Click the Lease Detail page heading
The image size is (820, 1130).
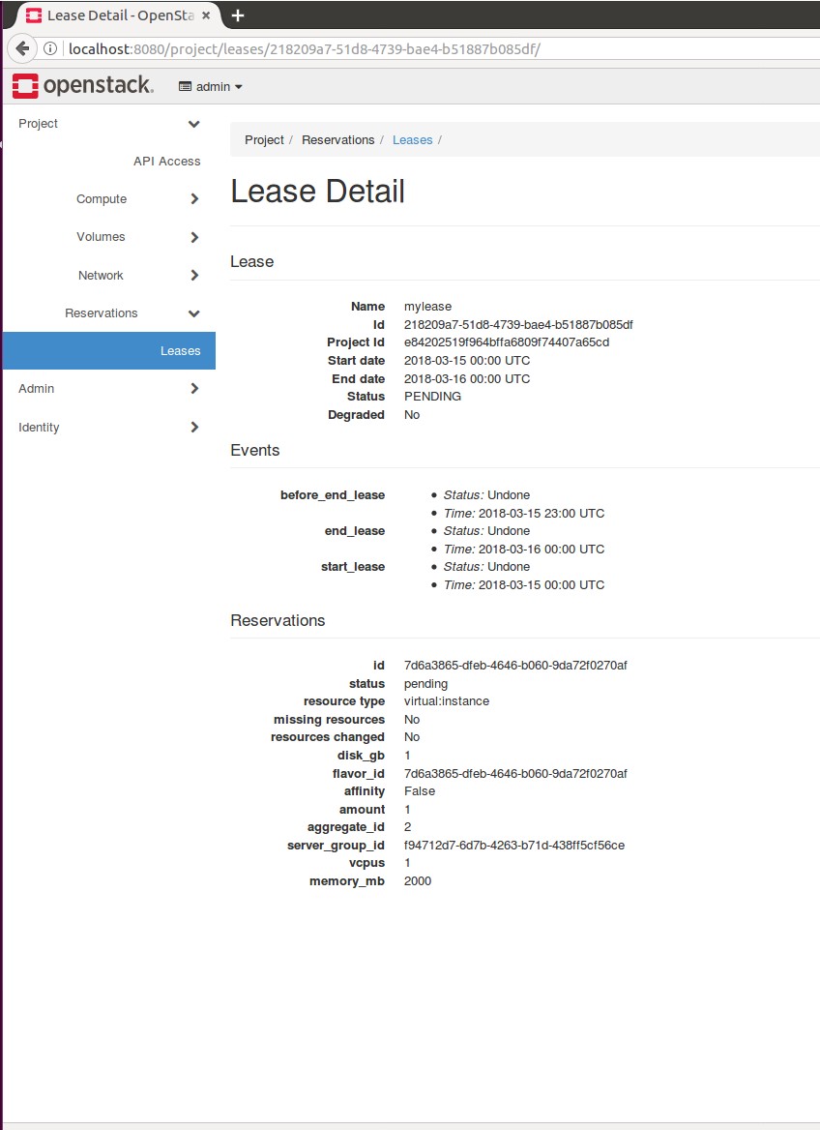(318, 191)
